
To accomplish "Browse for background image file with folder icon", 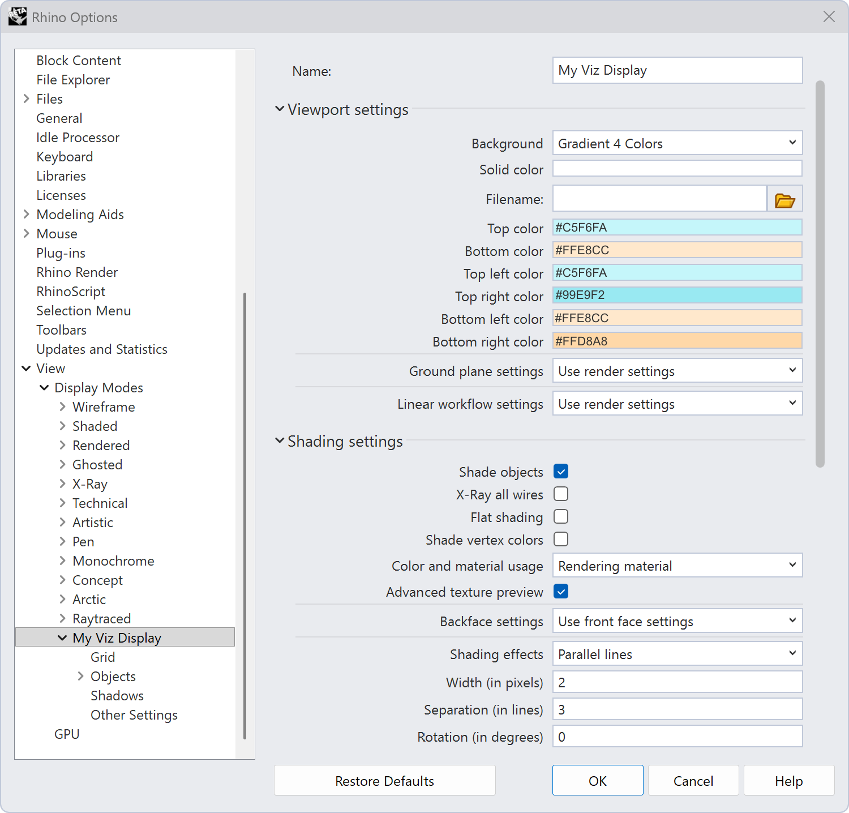I will pyautogui.click(x=785, y=199).
